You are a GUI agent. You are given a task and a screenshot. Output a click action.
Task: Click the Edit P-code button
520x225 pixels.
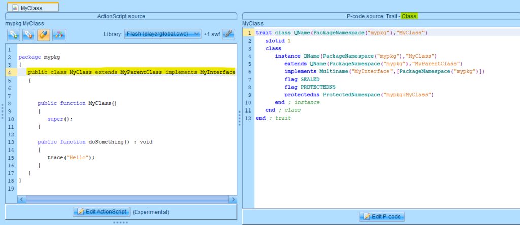(382, 217)
